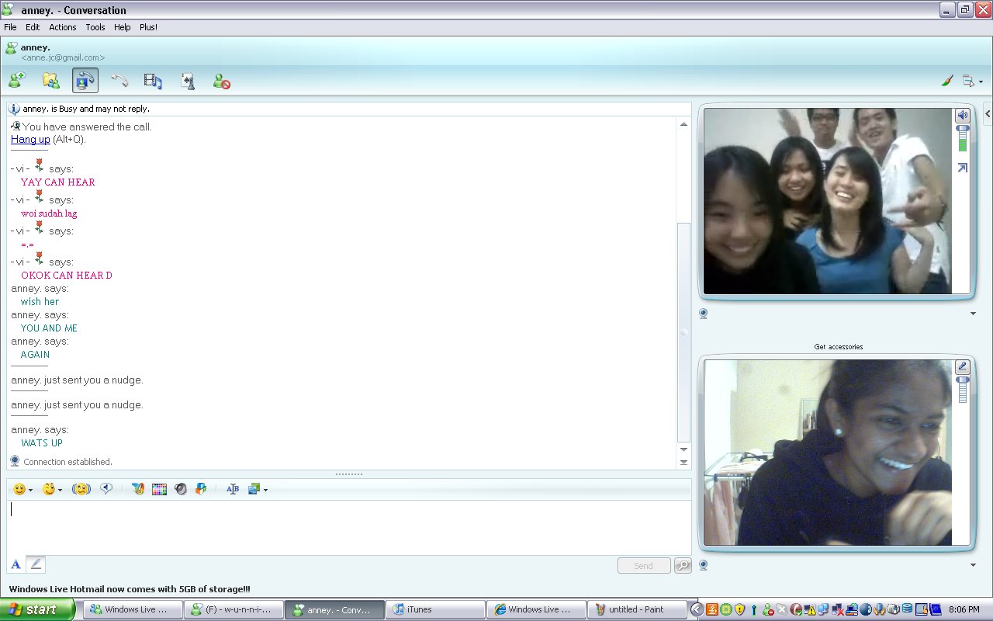
Task: Click the phone call handset icon
Action: 119,80
